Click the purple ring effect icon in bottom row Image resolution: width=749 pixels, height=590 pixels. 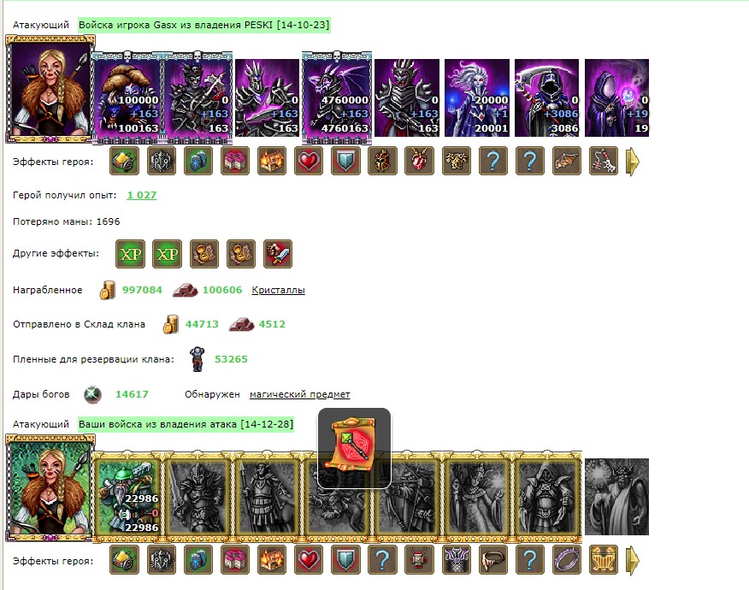(x=567, y=559)
